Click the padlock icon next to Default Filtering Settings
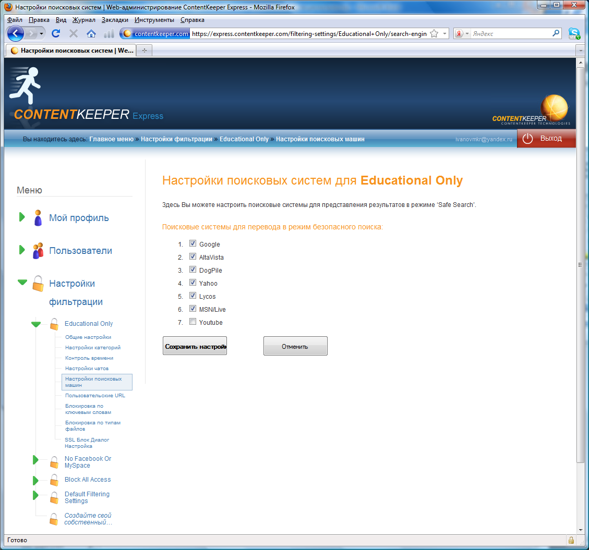Viewport: 589px width, 550px height. [x=54, y=497]
